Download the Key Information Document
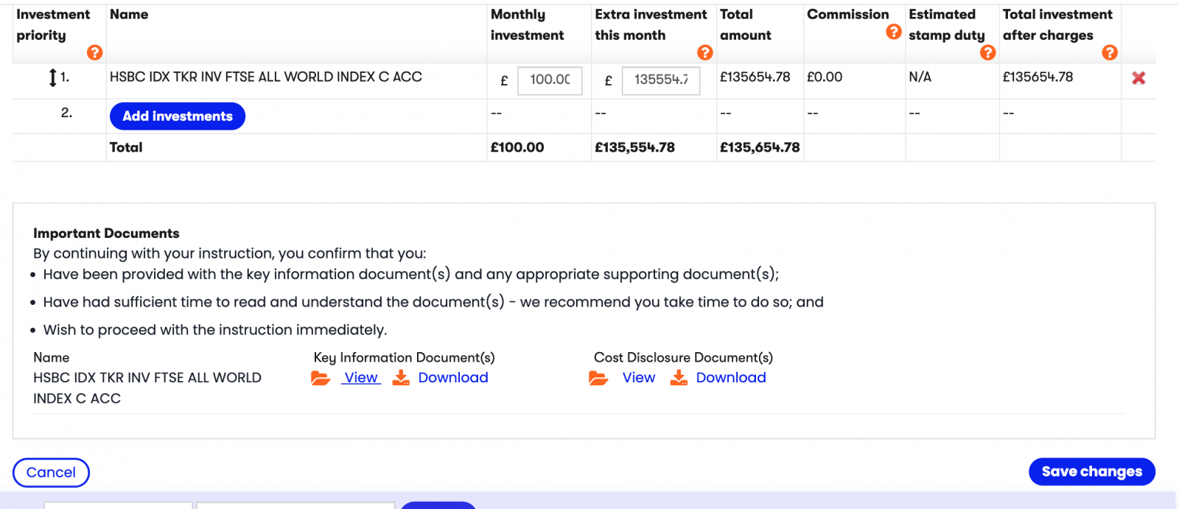1179x509 pixels. click(453, 378)
